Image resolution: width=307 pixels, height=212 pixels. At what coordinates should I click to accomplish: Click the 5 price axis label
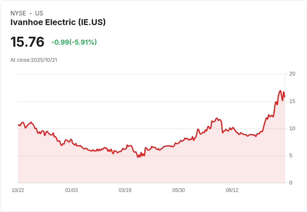pos(291,156)
